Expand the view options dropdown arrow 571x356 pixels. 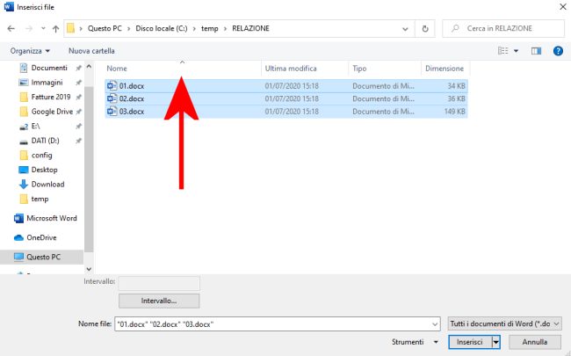coord(516,51)
